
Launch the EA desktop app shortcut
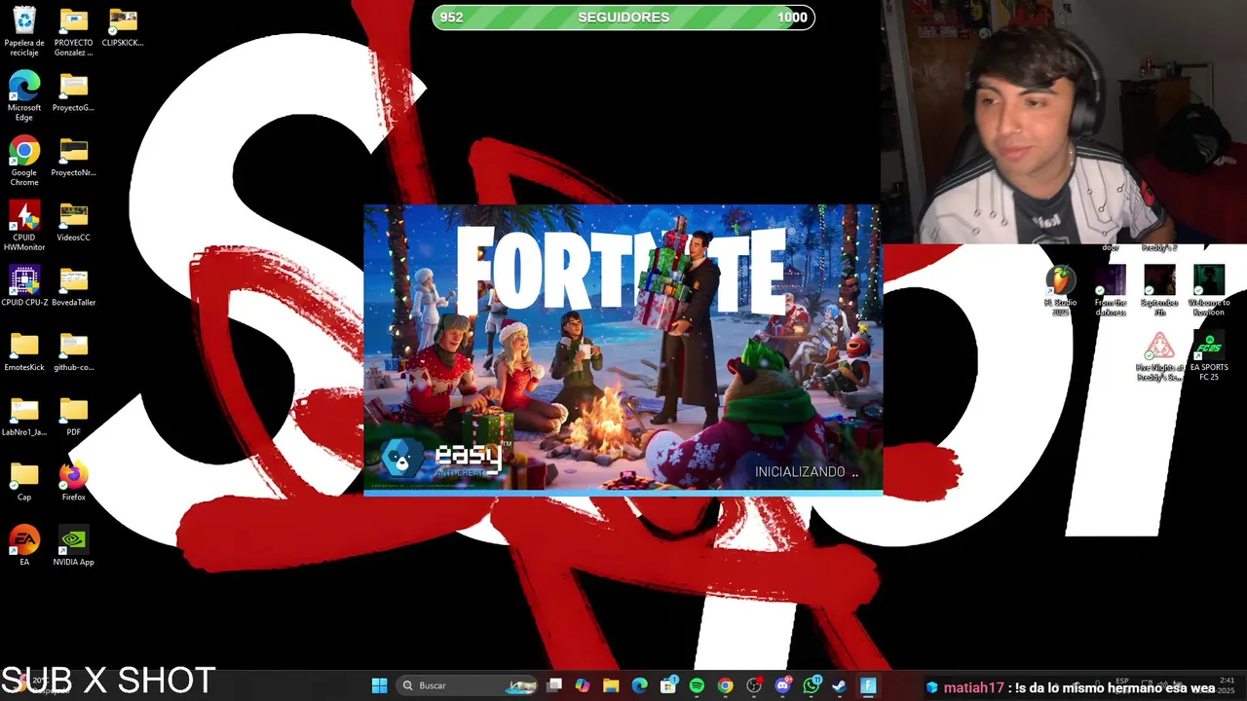(x=24, y=546)
